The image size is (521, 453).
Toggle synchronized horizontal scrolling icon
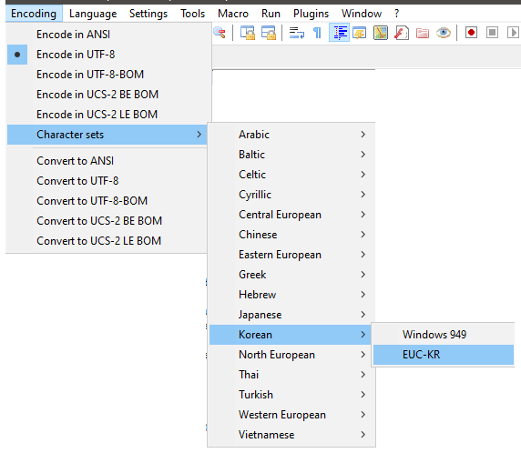pos(269,33)
